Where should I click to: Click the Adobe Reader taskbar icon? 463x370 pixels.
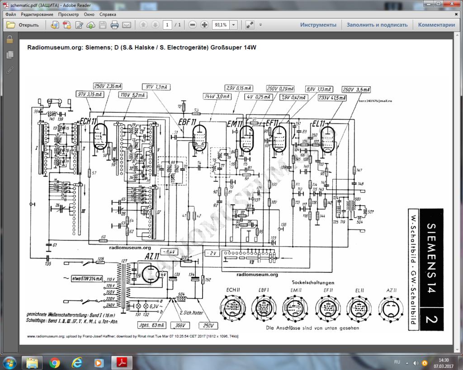(x=122, y=363)
